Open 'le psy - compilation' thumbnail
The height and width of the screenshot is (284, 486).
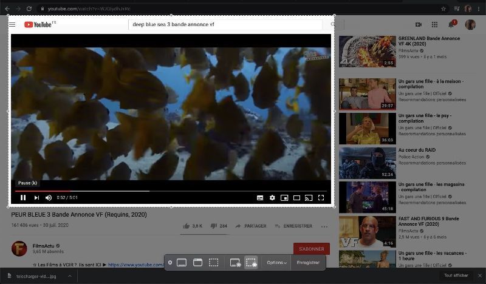tap(368, 129)
